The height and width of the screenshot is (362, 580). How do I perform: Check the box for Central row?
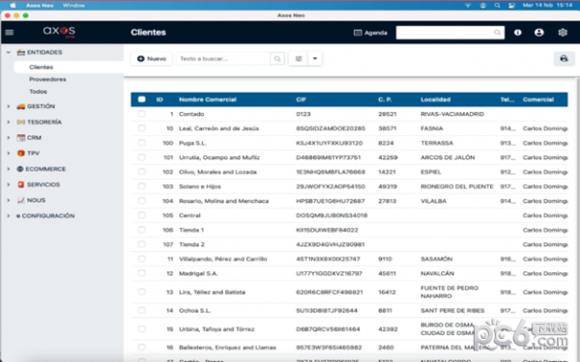(141, 215)
